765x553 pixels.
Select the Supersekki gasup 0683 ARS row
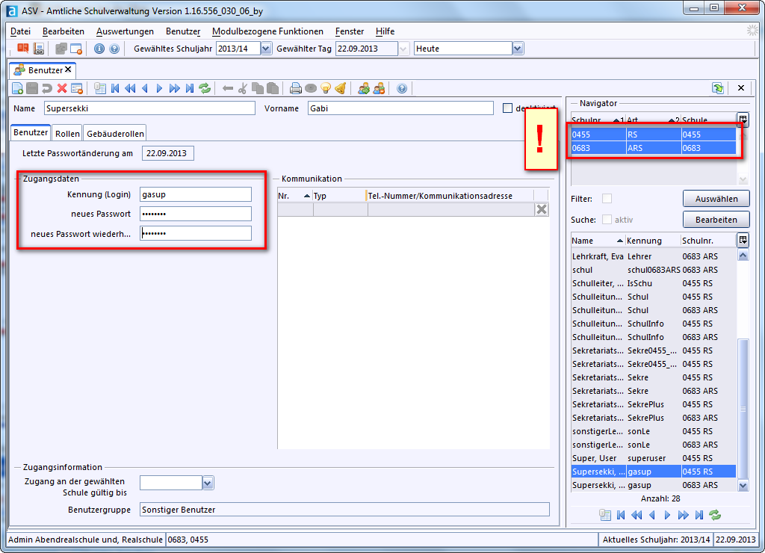[x=653, y=485]
